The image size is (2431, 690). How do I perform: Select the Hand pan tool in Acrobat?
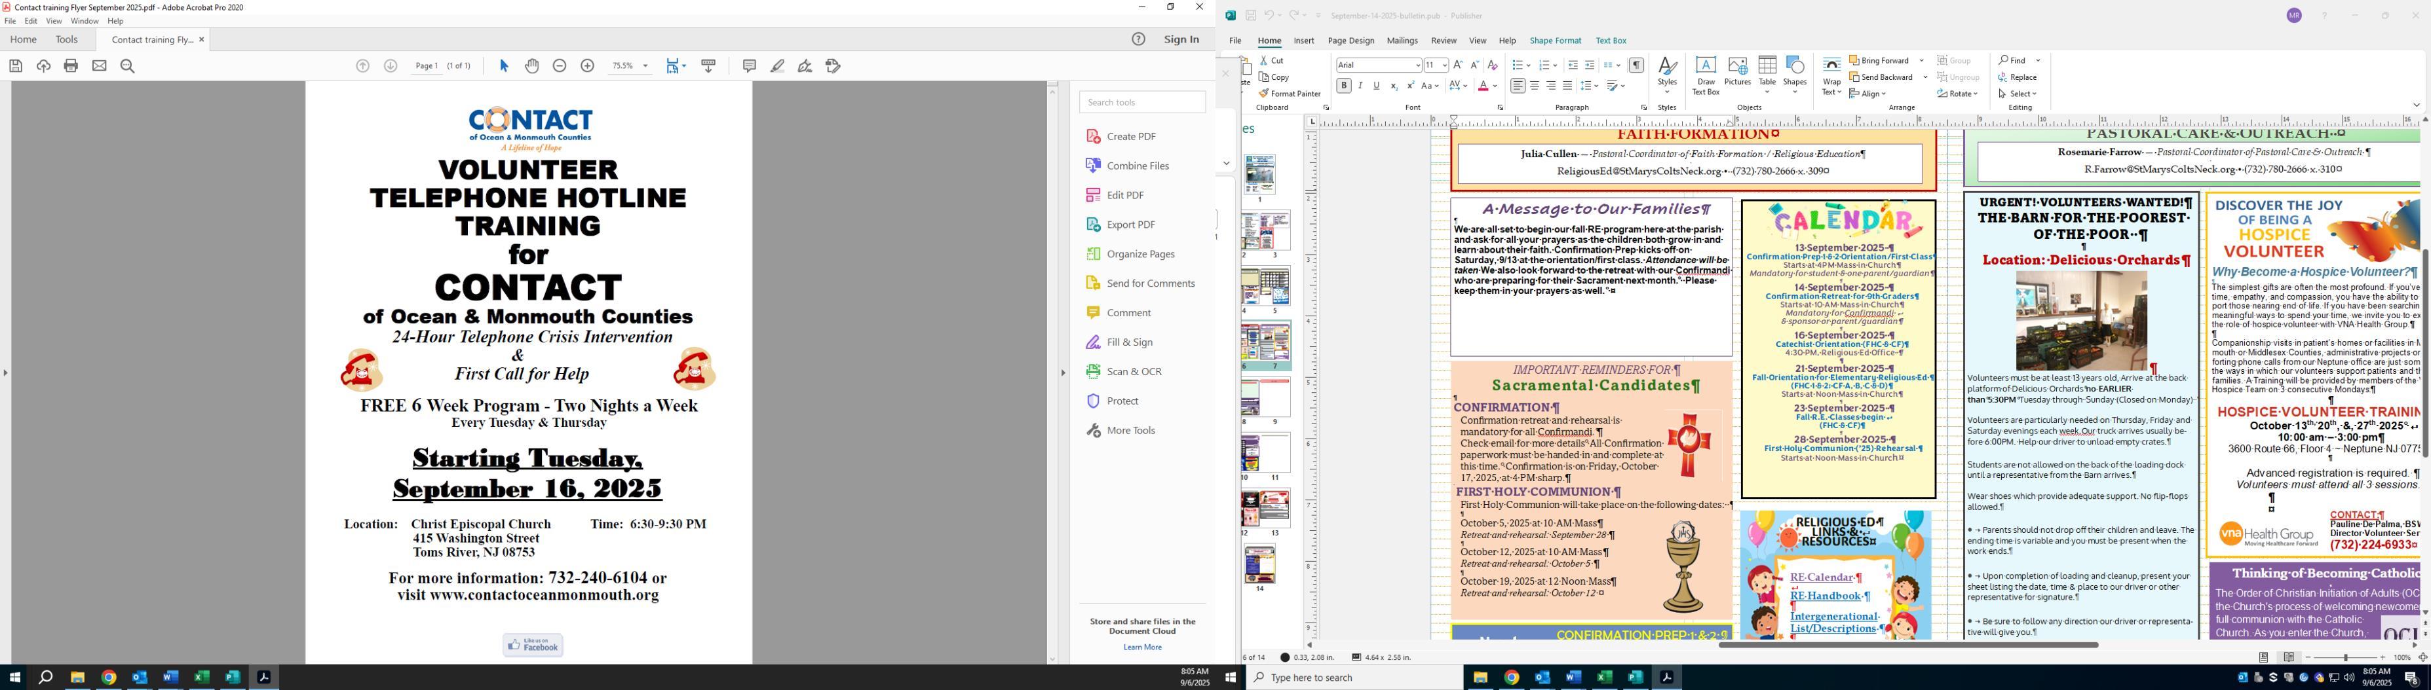coord(532,66)
